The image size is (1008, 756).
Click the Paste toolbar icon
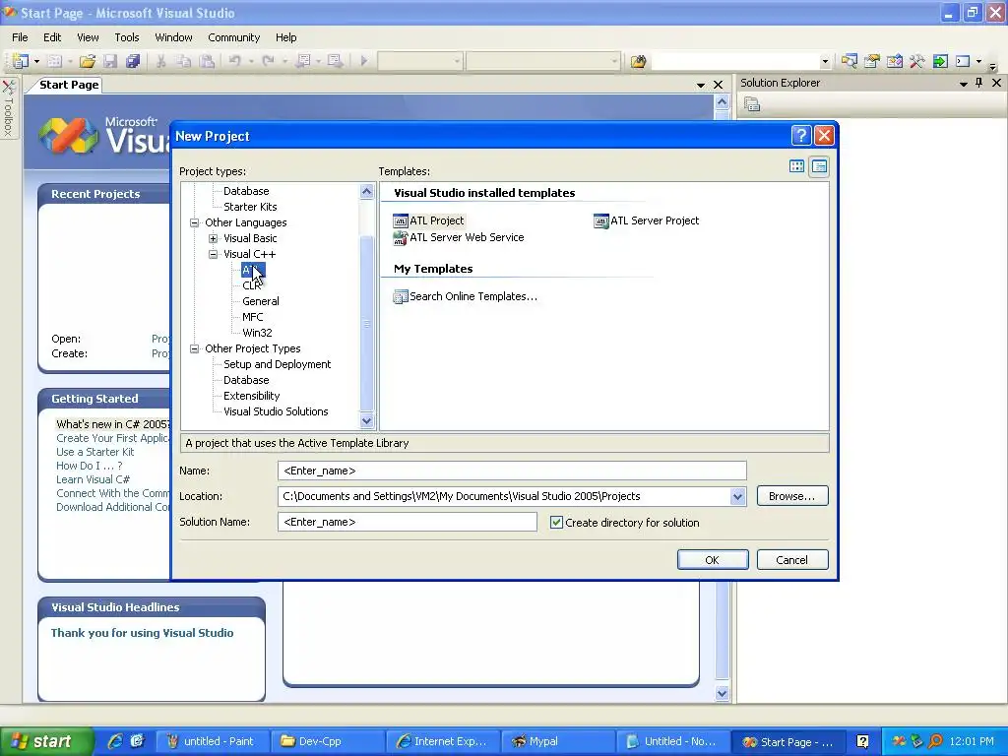point(207,61)
